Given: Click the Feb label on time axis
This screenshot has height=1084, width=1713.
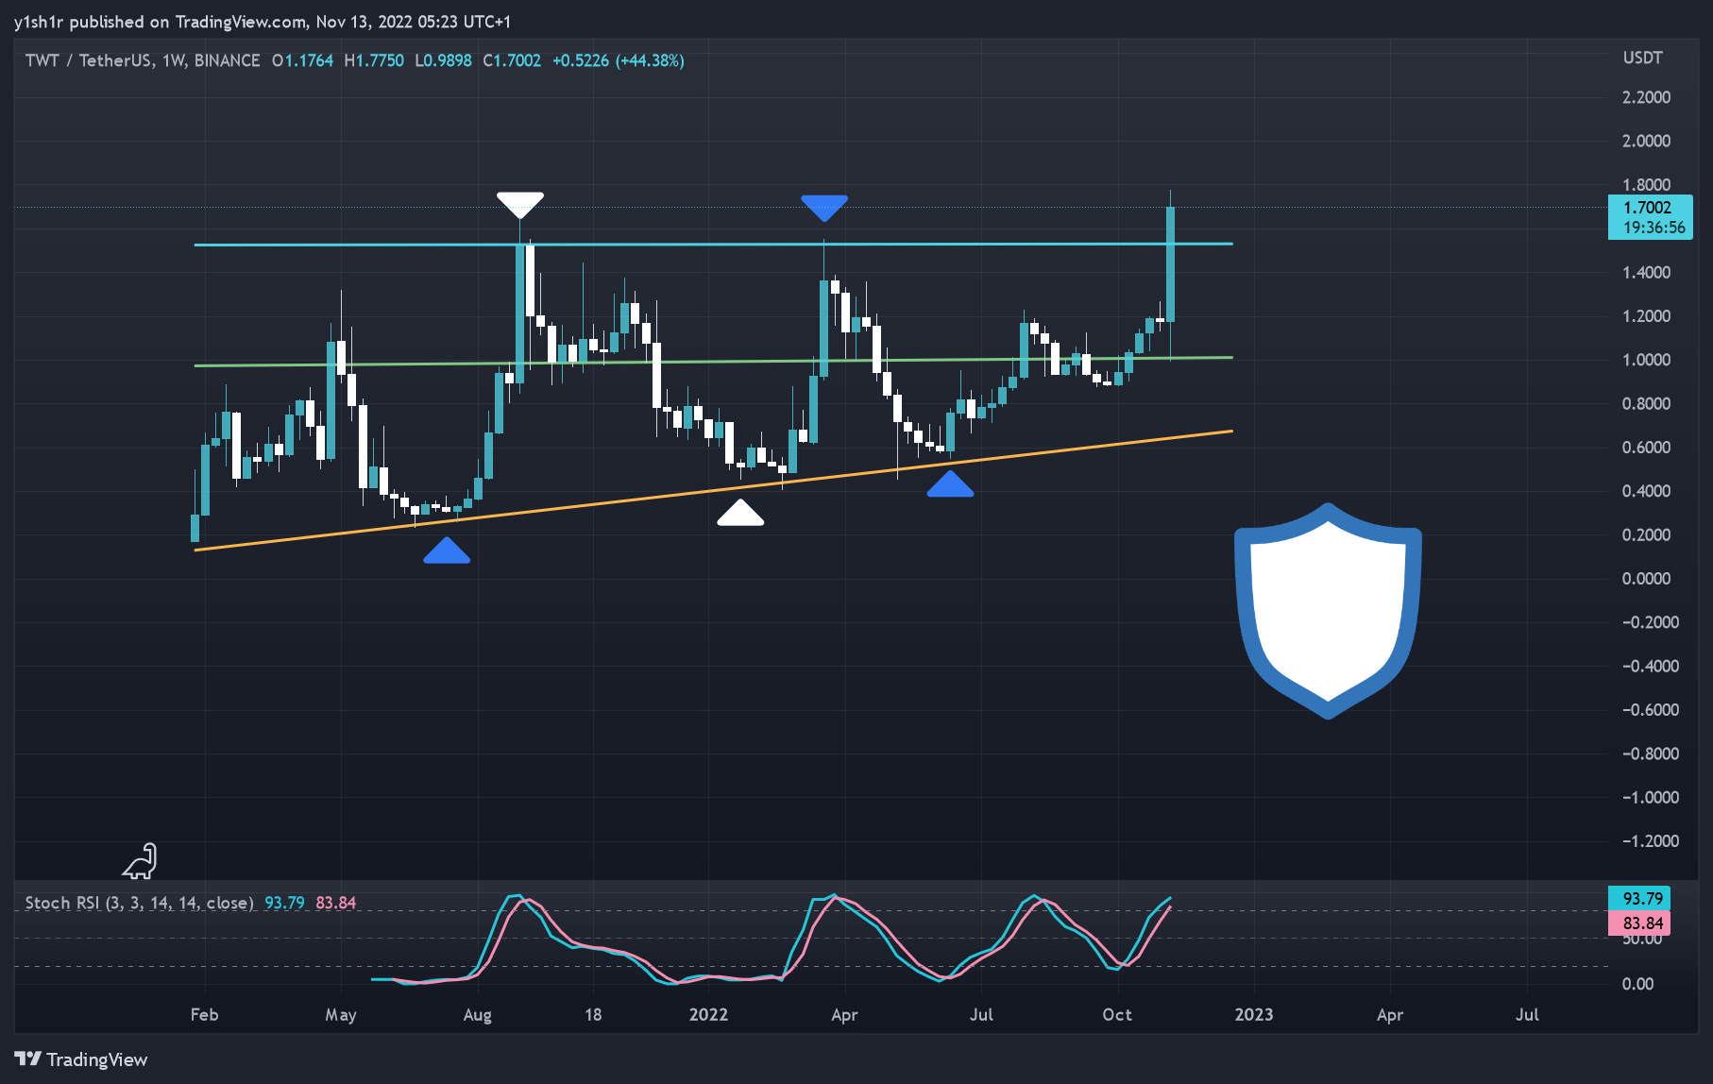Looking at the screenshot, I should (x=204, y=1015).
